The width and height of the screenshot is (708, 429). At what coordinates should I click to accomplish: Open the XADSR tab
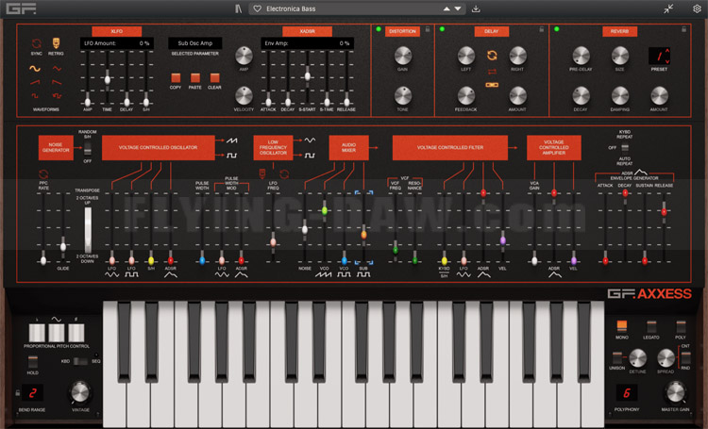307,31
